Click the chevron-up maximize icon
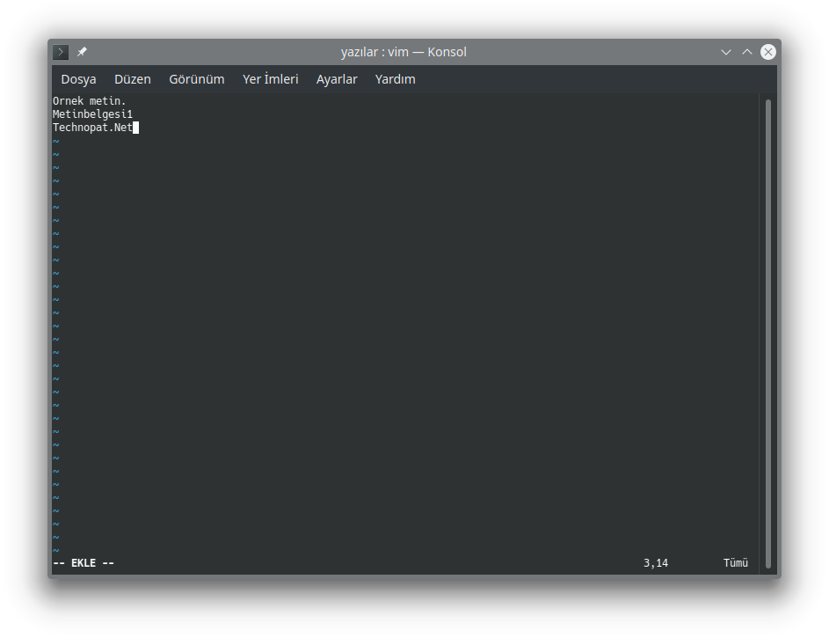The width and height of the screenshot is (829, 638). click(746, 51)
